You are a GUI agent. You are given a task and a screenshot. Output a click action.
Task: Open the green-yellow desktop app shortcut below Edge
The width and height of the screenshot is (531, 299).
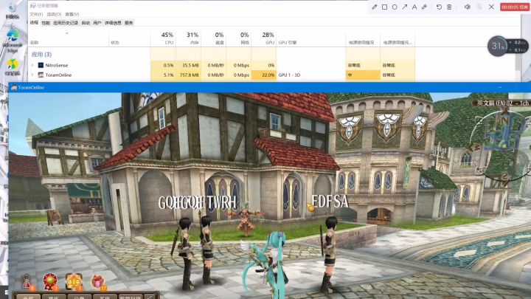[13, 66]
